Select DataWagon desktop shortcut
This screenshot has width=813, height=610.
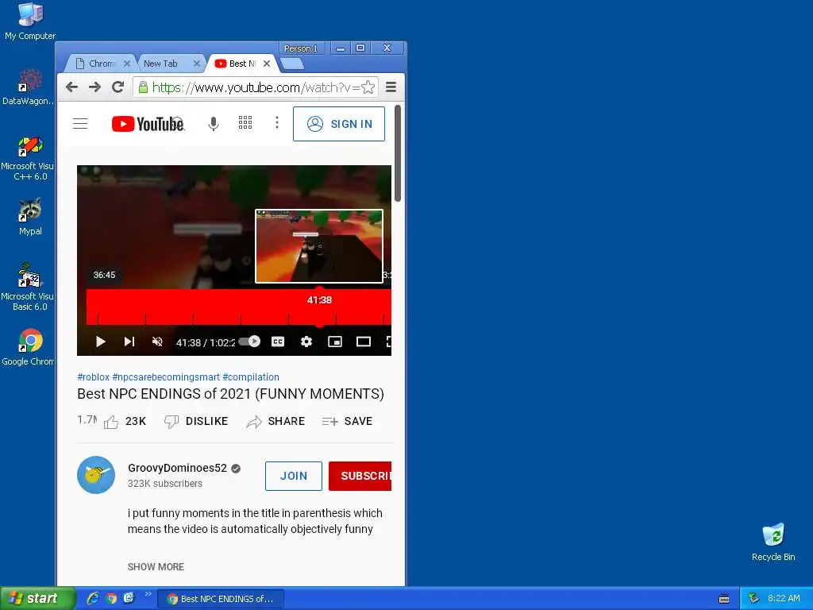click(29, 87)
